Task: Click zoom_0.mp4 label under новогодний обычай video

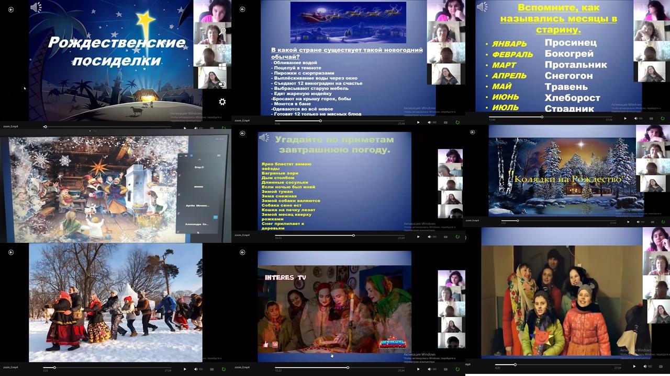Action: 242,120
